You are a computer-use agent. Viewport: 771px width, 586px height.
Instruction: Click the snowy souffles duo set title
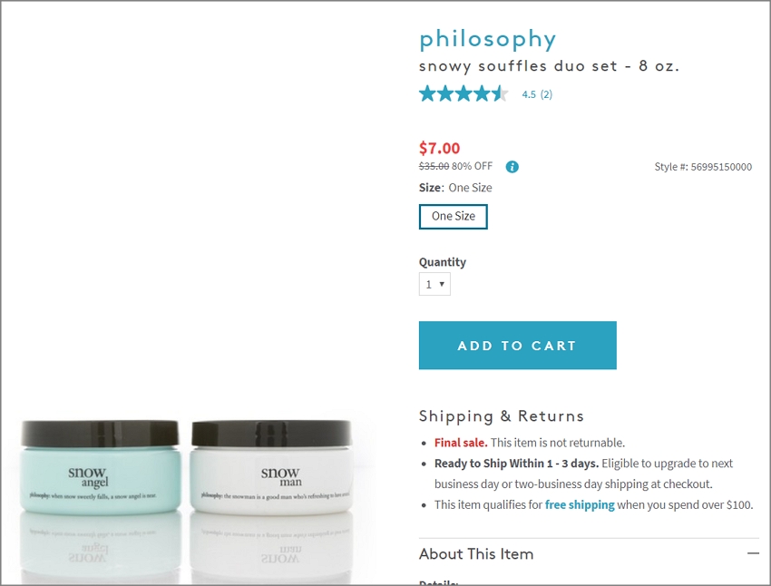(x=549, y=66)
